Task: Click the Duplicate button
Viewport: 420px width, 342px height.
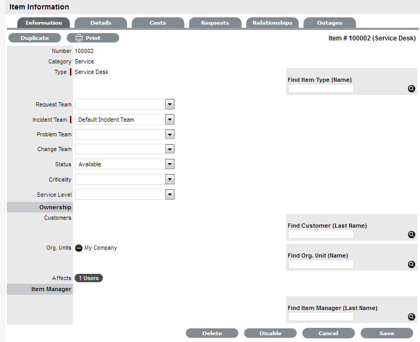Action: pyautogui.click(x=35, y=38)
